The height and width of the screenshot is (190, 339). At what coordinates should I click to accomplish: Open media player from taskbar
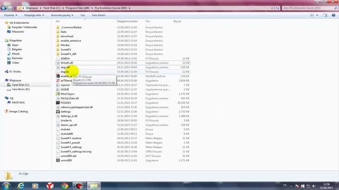[35, 186]
